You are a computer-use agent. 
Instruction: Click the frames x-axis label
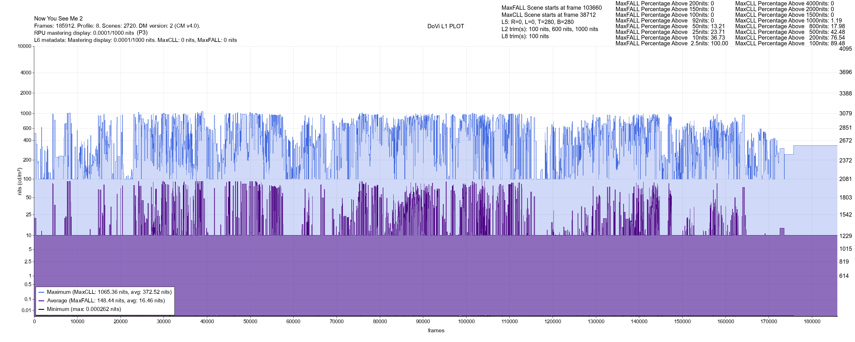436,330
